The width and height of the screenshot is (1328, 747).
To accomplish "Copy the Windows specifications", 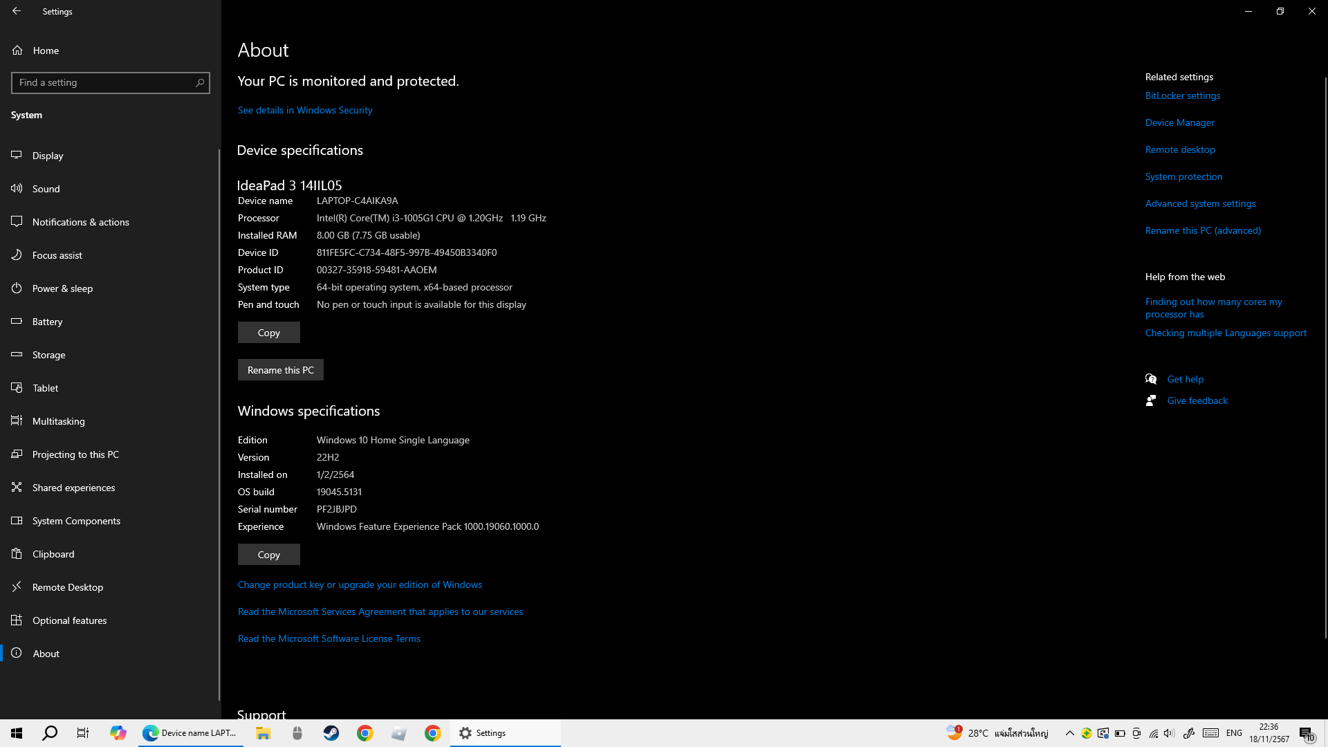I will pos(269,555).
